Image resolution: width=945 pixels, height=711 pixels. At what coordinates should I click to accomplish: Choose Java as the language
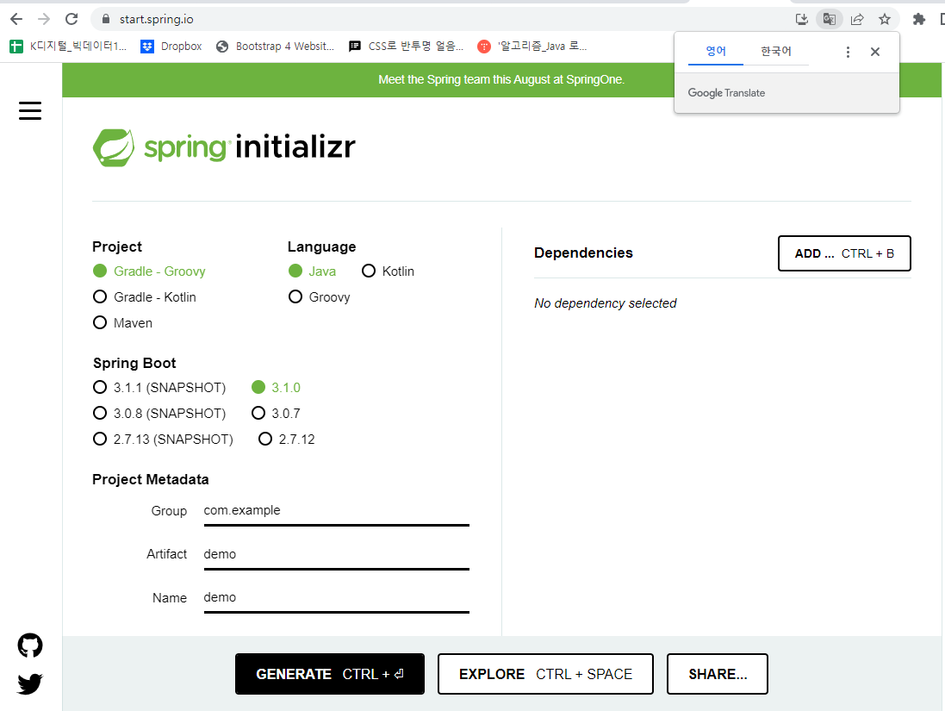tap(312, 271)
